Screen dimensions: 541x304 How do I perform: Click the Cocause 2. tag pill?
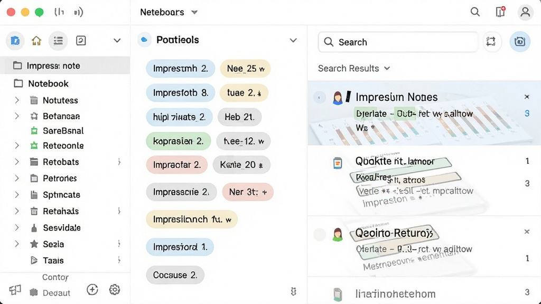tap(175, 274)
